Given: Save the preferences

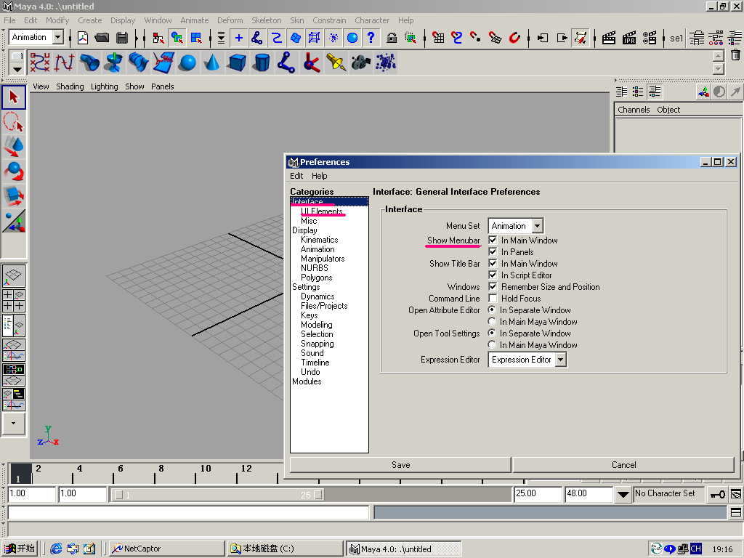Looking at the screenshot, I should point(400,465).
